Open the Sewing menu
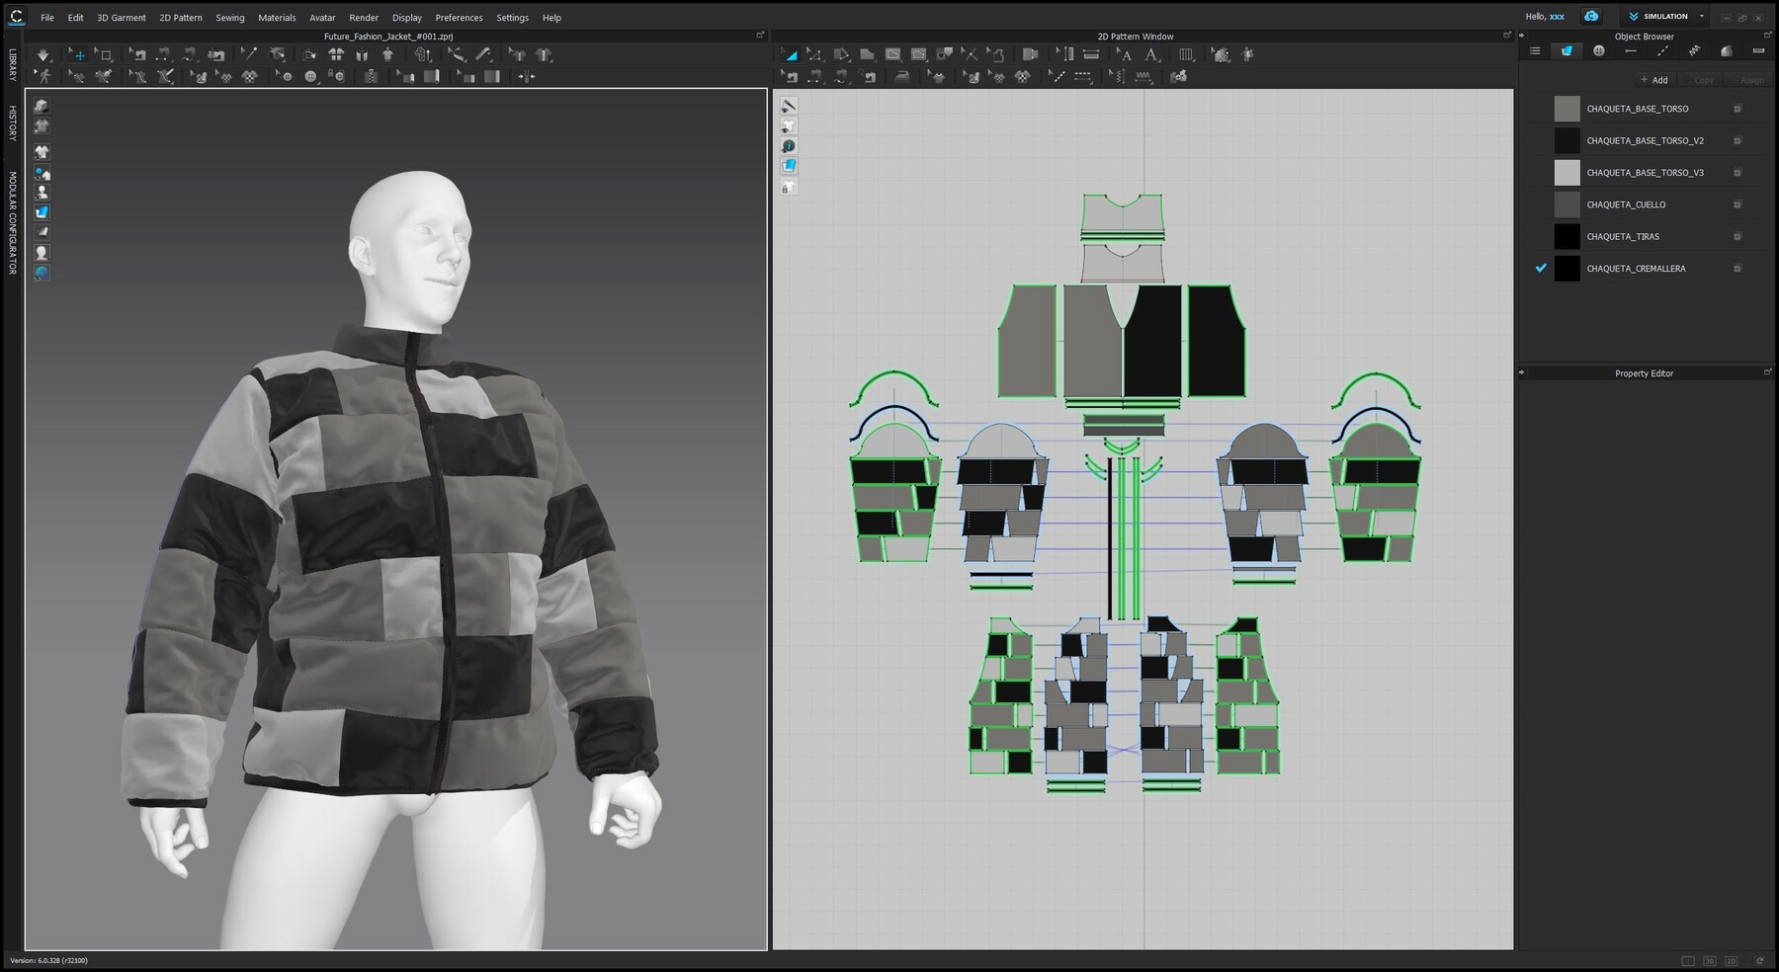 coord(229,17)
